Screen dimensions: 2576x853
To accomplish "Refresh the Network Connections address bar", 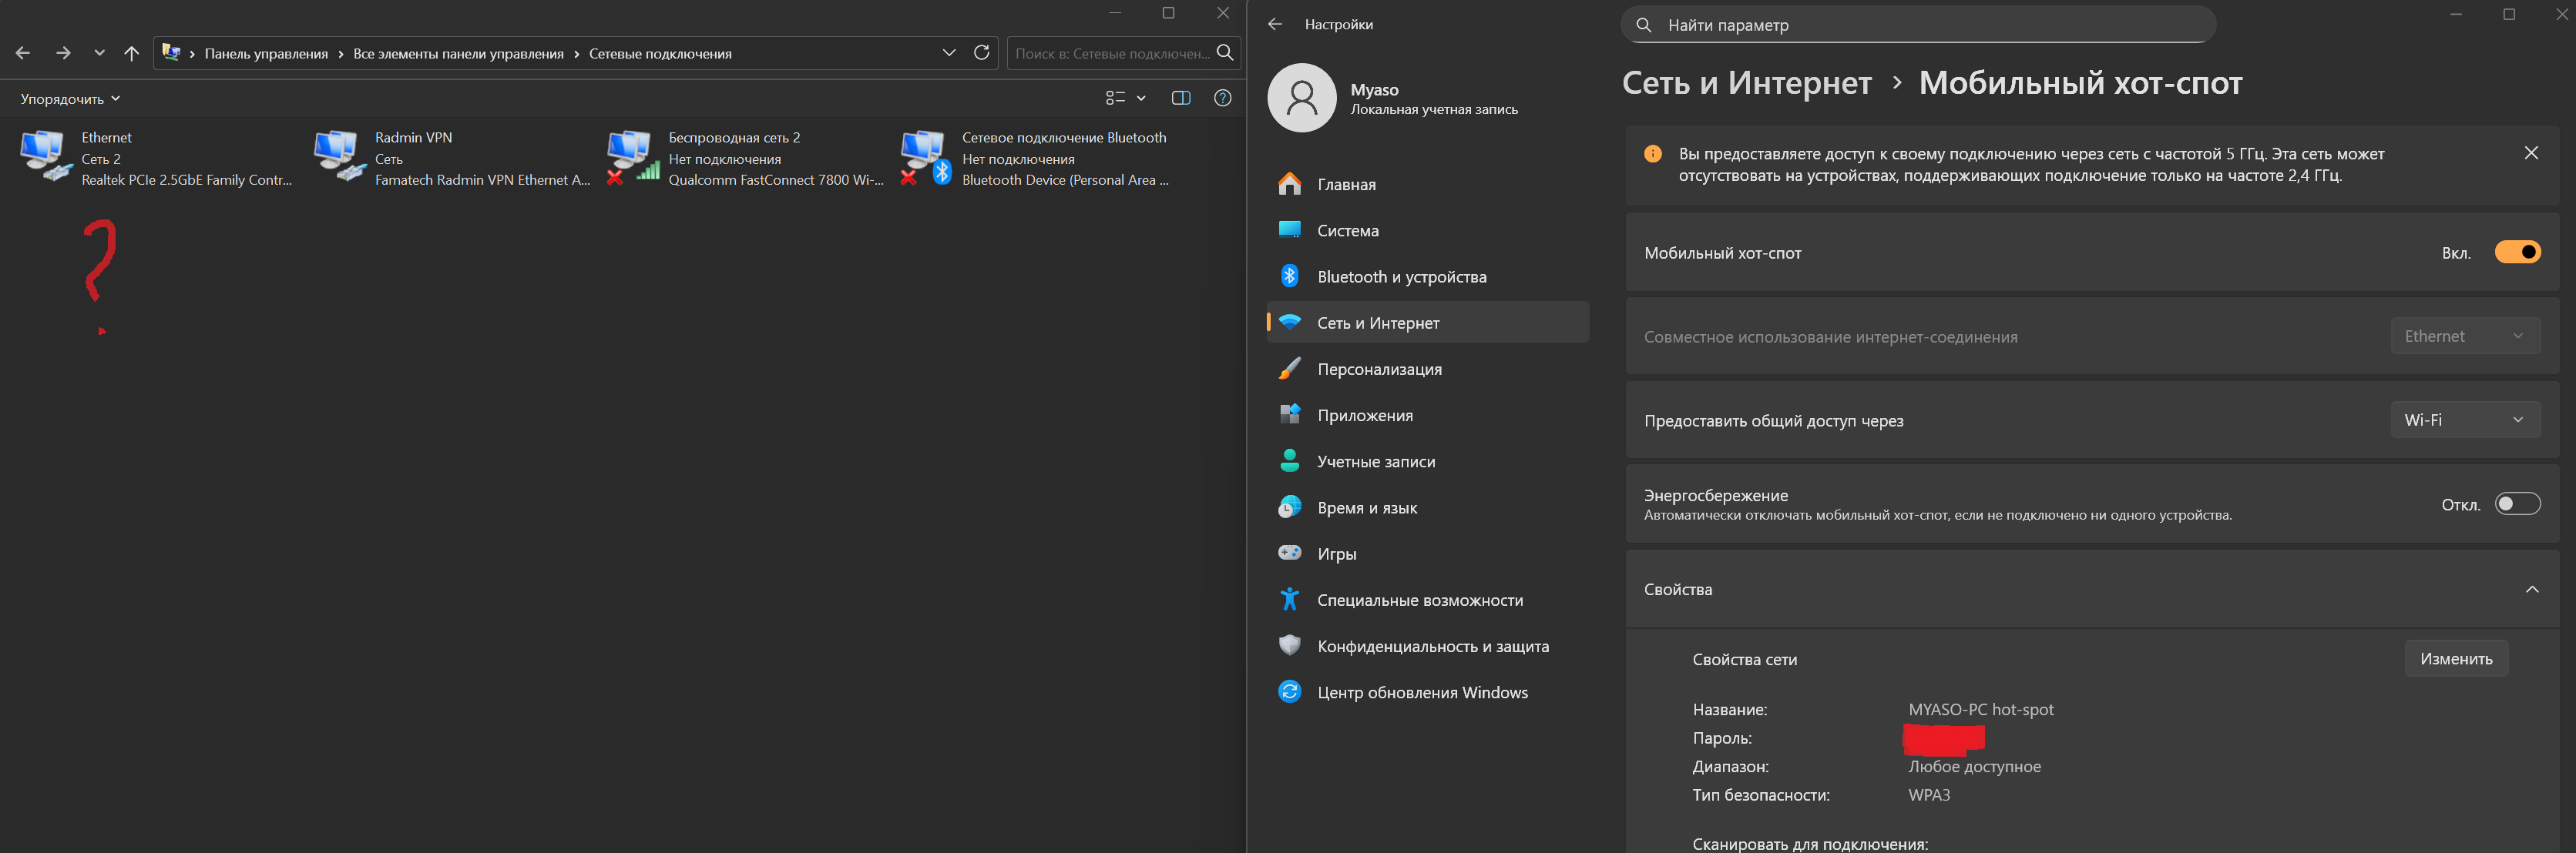I will 982,53.
